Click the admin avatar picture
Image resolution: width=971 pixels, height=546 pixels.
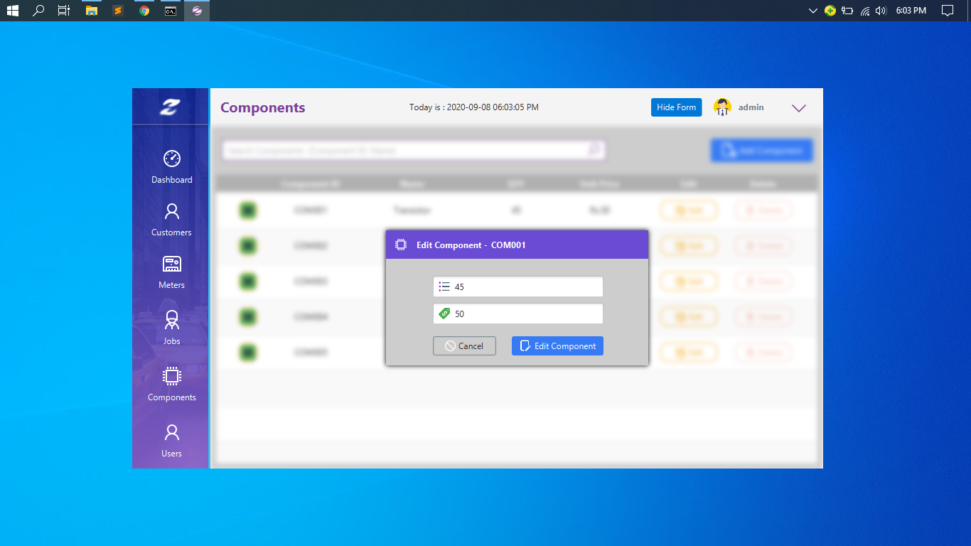pyautogui.click(x=723, y=107)
